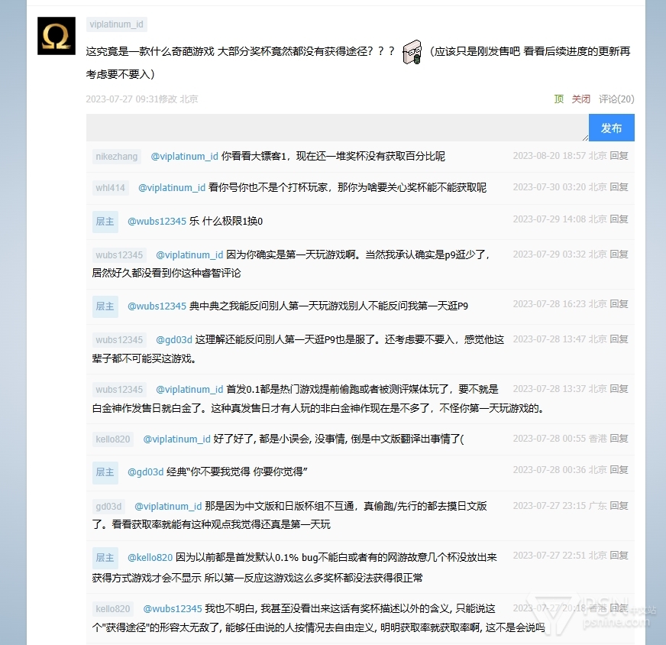Viewport: 666px width, 645px height.
Task: Click the Omega avatar of viplatinum_id
Action: [57, 36]
